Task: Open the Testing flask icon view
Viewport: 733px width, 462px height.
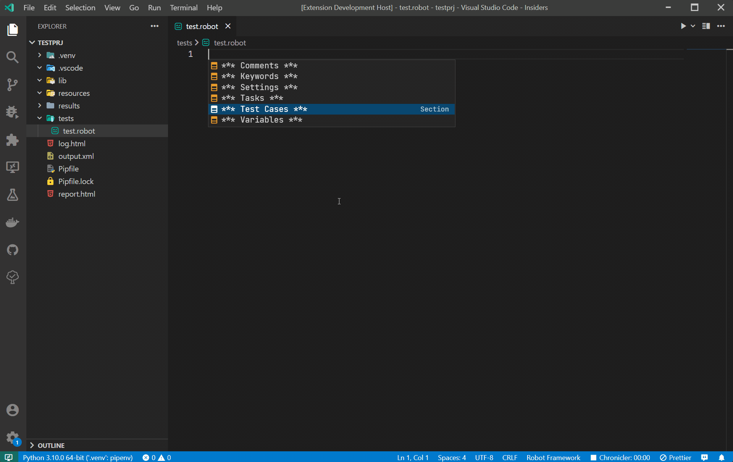Action: 13,195
